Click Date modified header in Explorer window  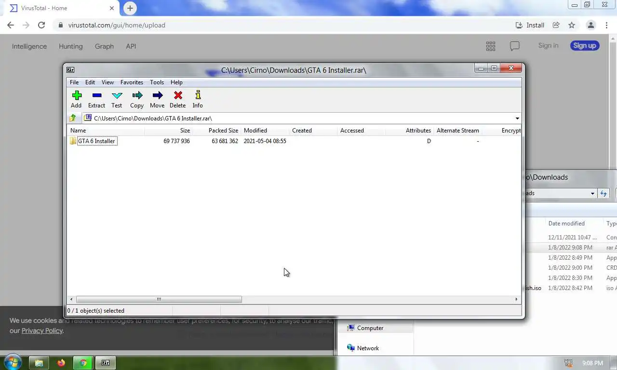tap(566, 224)
